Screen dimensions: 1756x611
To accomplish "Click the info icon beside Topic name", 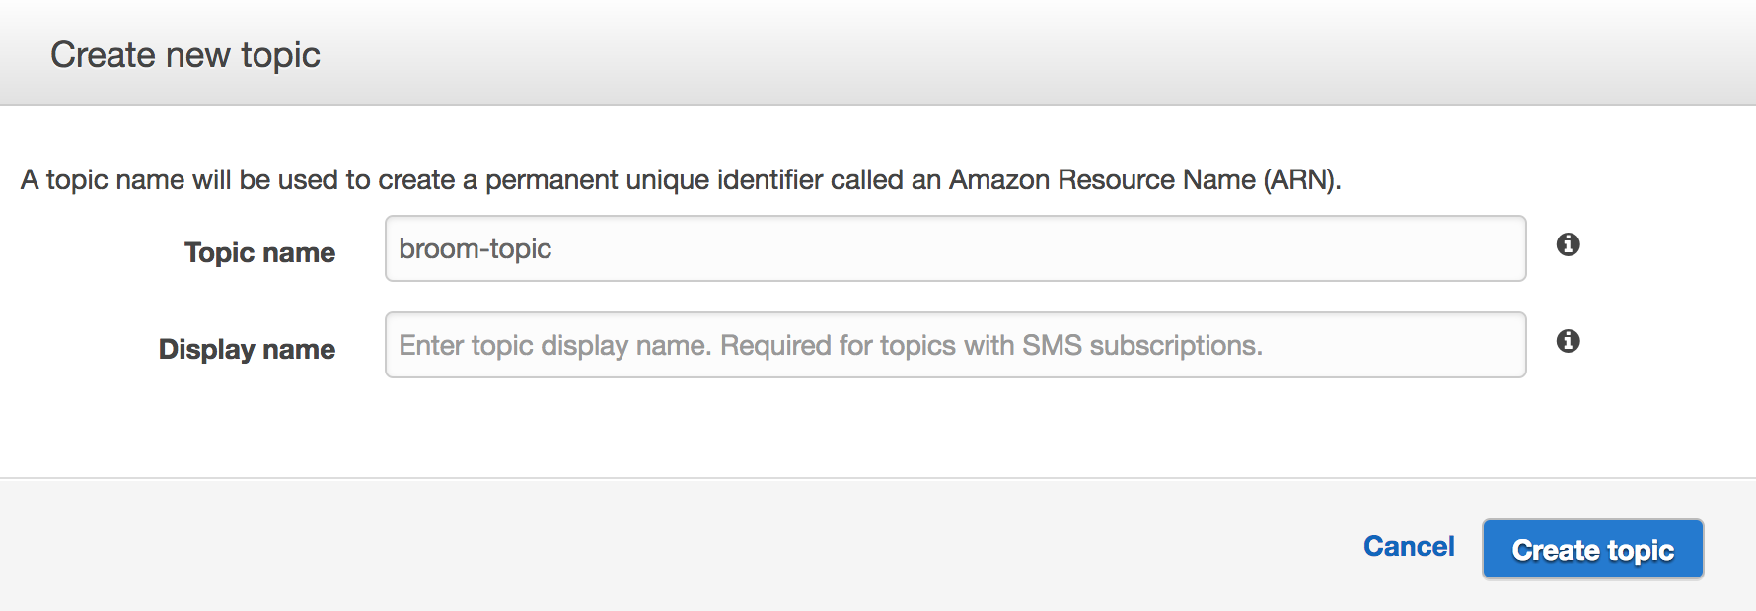I will click(1568, 244).
